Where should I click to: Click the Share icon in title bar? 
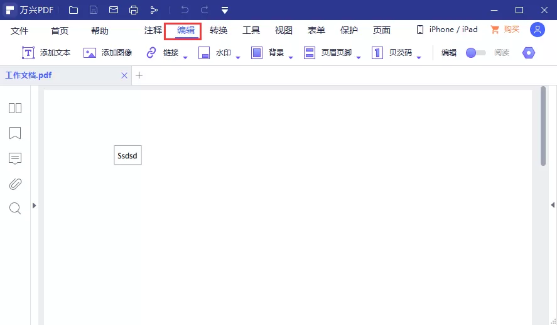point(154,10)
